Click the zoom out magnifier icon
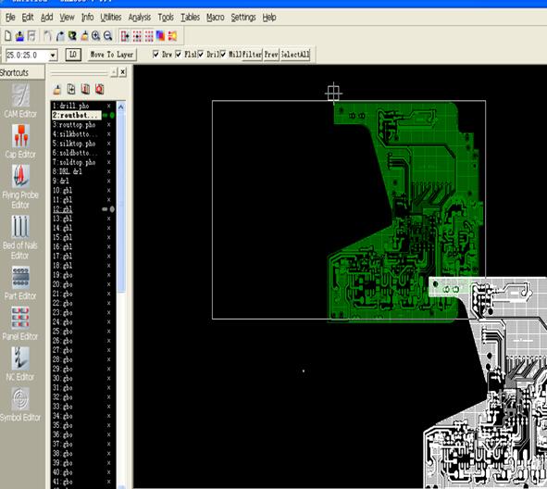Image resolution: width=547 pixels, height=489 pixels. coord(107,35)
